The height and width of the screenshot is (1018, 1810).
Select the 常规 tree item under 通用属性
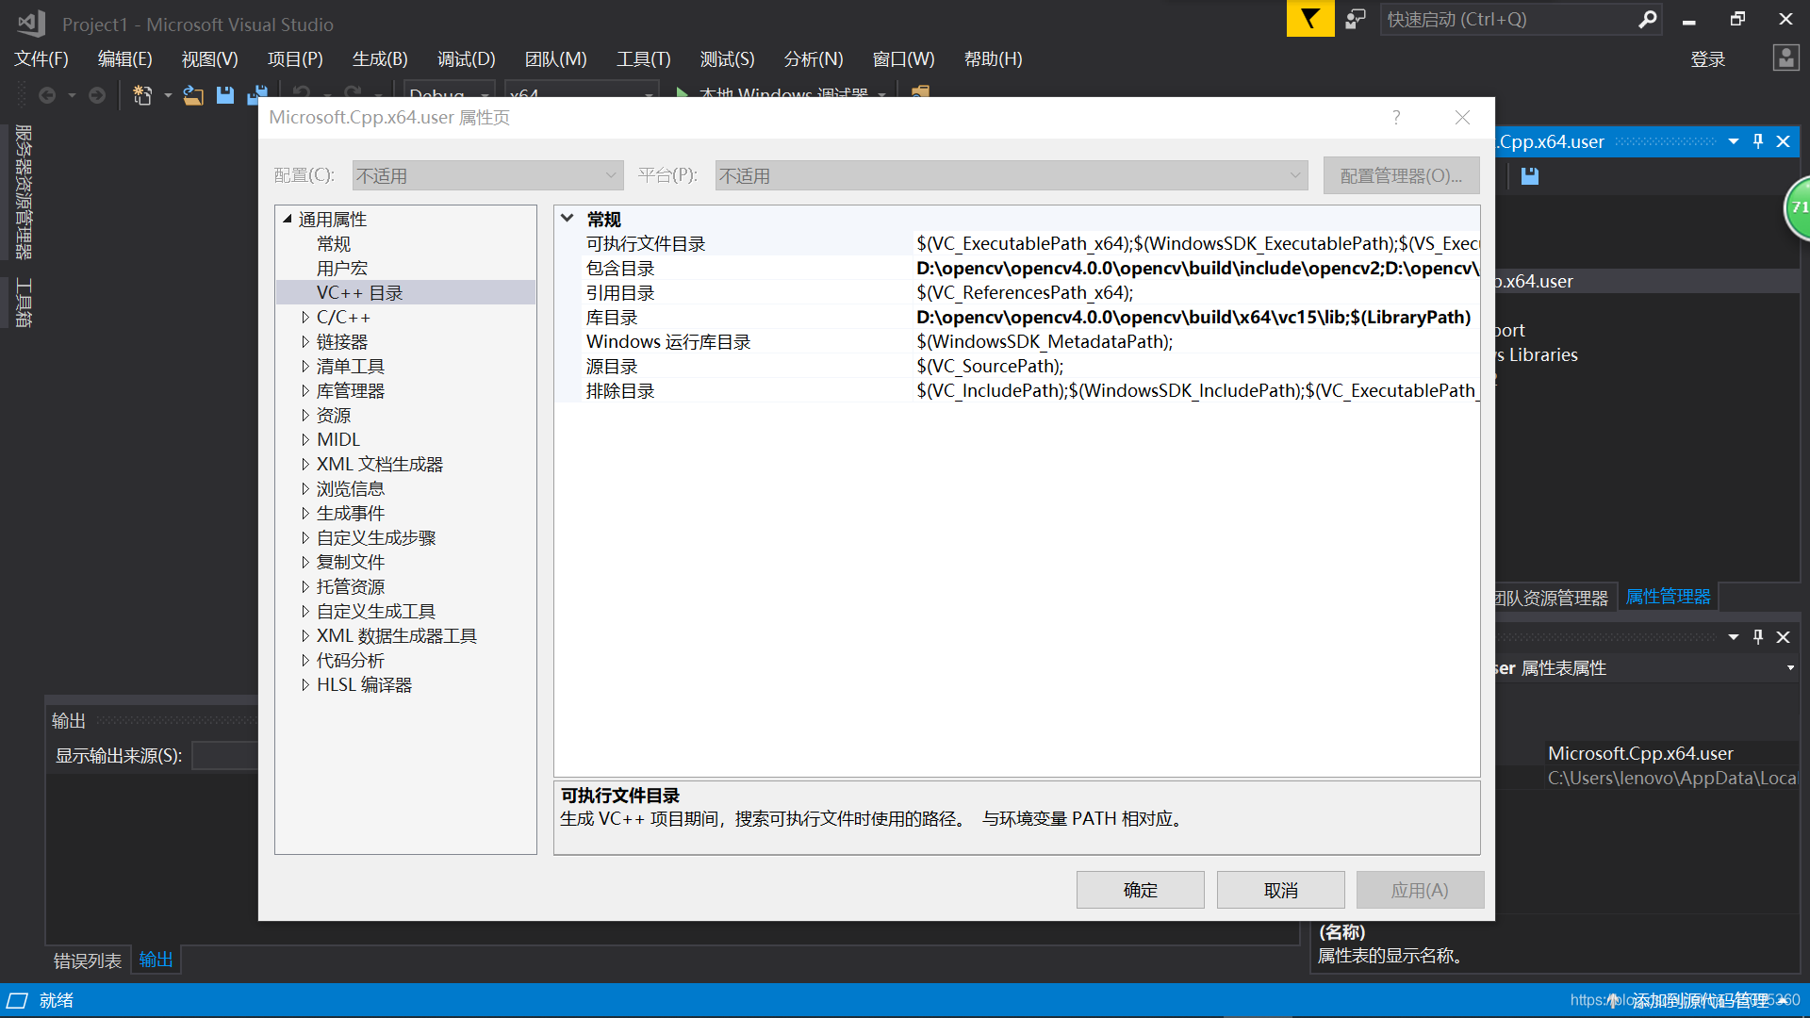click(x=334, y=244)
